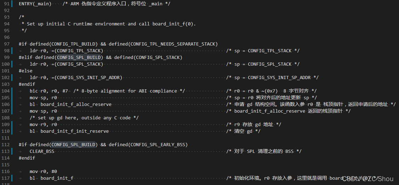
Task: Click "Set up initial C runtime environment" text
Action: pos(76,24)
